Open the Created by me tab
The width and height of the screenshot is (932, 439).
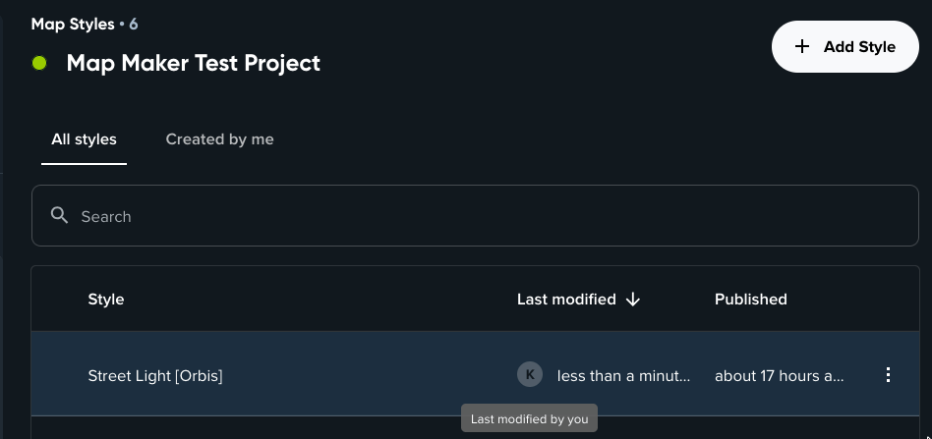(219, 139)
